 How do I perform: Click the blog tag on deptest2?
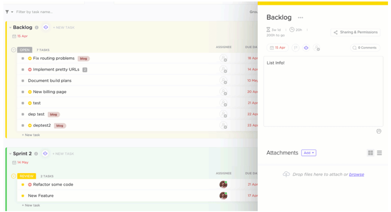pyautogui.click(x=60, y=126)
